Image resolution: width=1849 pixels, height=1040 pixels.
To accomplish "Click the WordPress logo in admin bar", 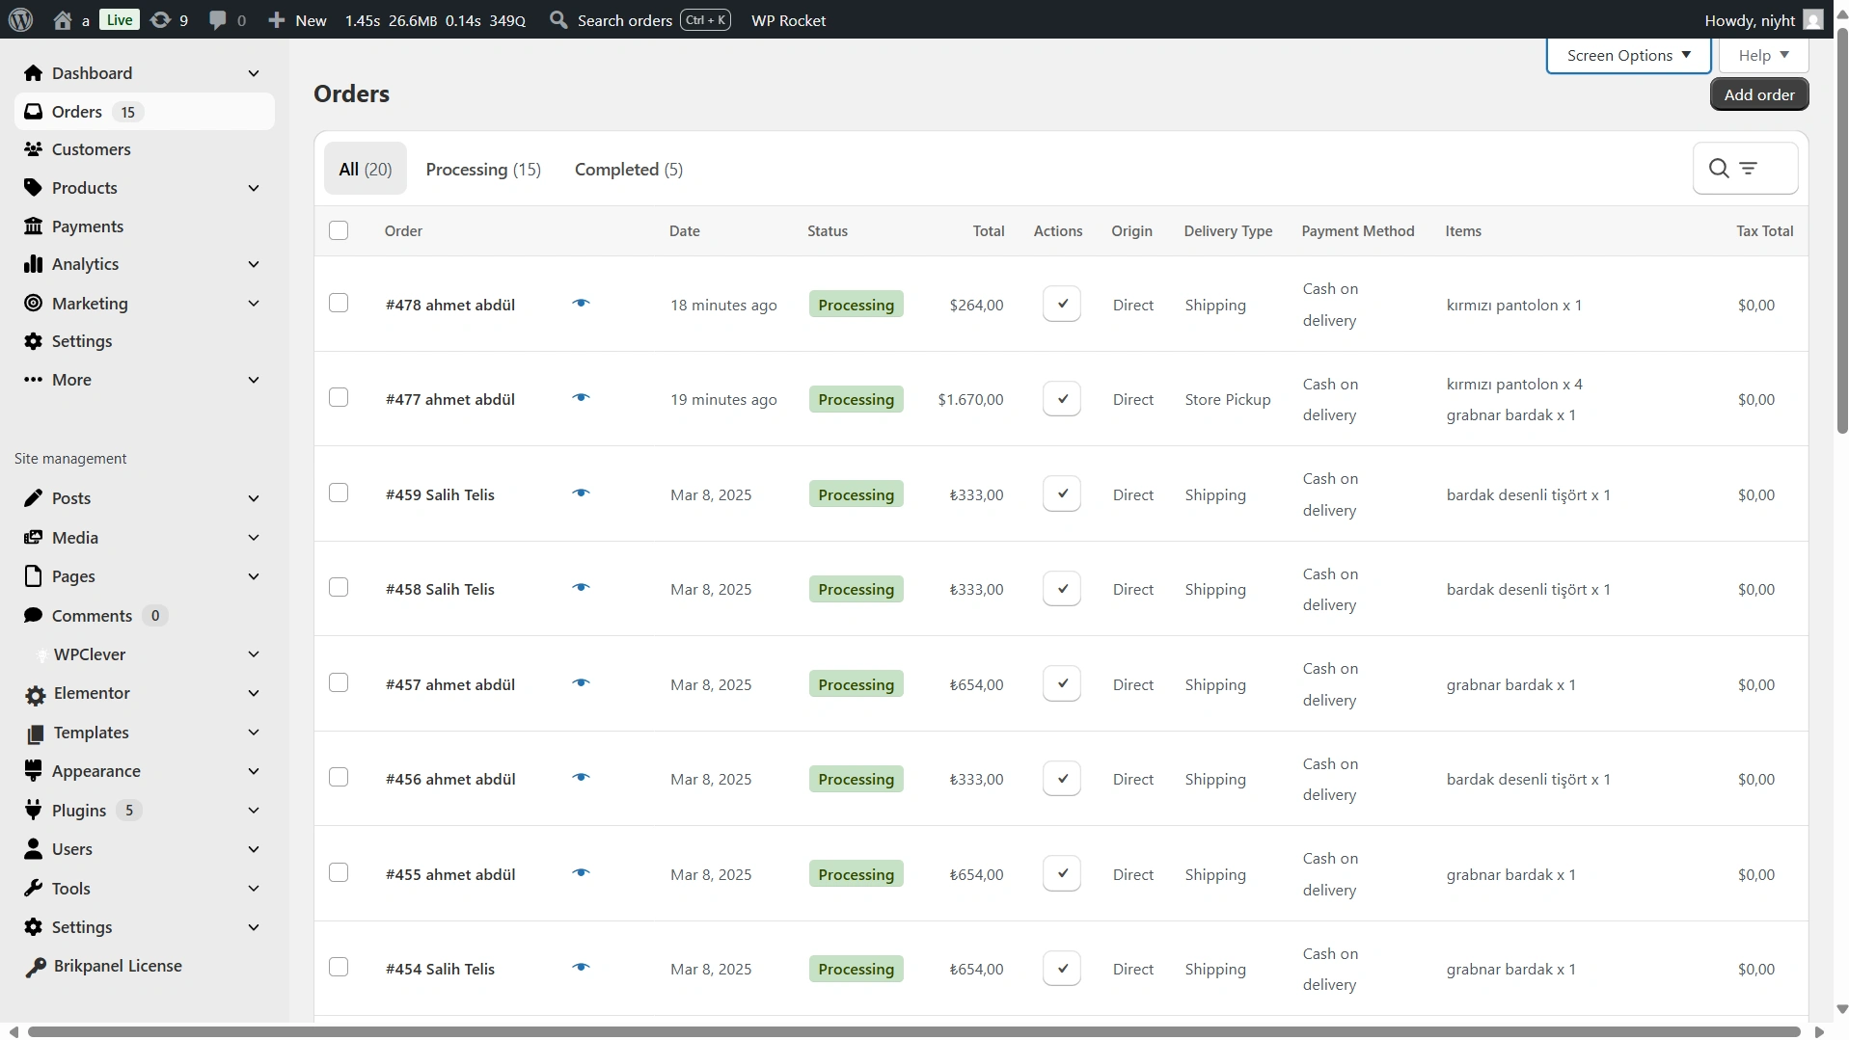I will [21, 20].
